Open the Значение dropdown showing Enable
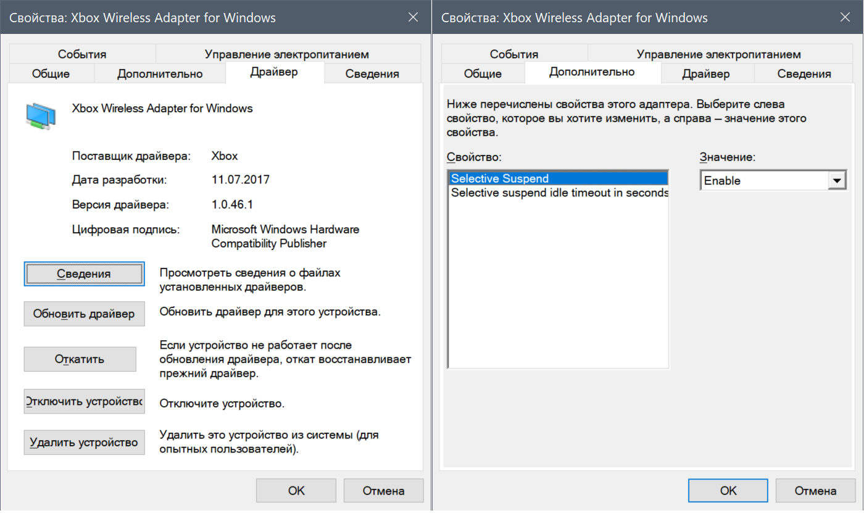This screenshot has height=513, width=864. (x=836, y=181)
